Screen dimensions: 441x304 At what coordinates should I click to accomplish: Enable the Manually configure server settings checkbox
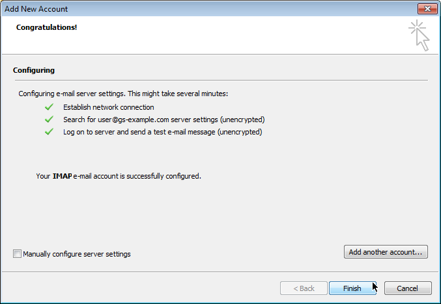click(17, 254)
